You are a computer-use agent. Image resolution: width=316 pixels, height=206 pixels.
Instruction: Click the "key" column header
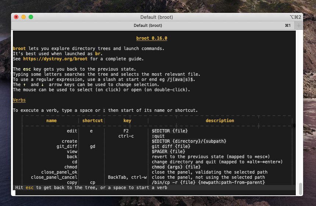[x=127, y=121]
